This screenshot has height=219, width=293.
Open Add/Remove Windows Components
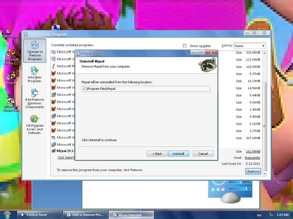35,99
